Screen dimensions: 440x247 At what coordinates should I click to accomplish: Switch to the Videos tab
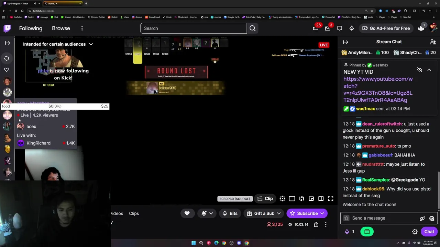(117, 213)
